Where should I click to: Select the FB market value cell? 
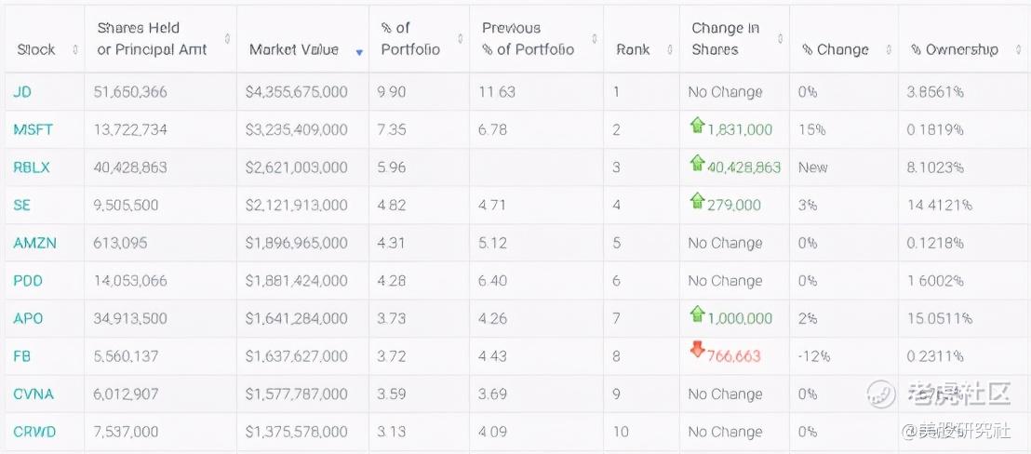coord(296,356)
